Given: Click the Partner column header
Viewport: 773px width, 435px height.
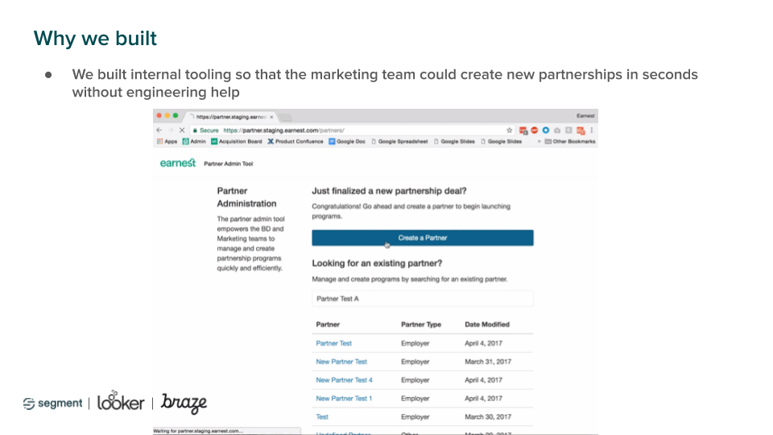Looking at the screenshot, I should 328,325.
